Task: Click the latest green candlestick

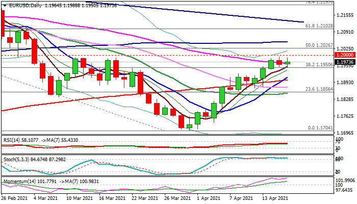Action: (287, 63)
